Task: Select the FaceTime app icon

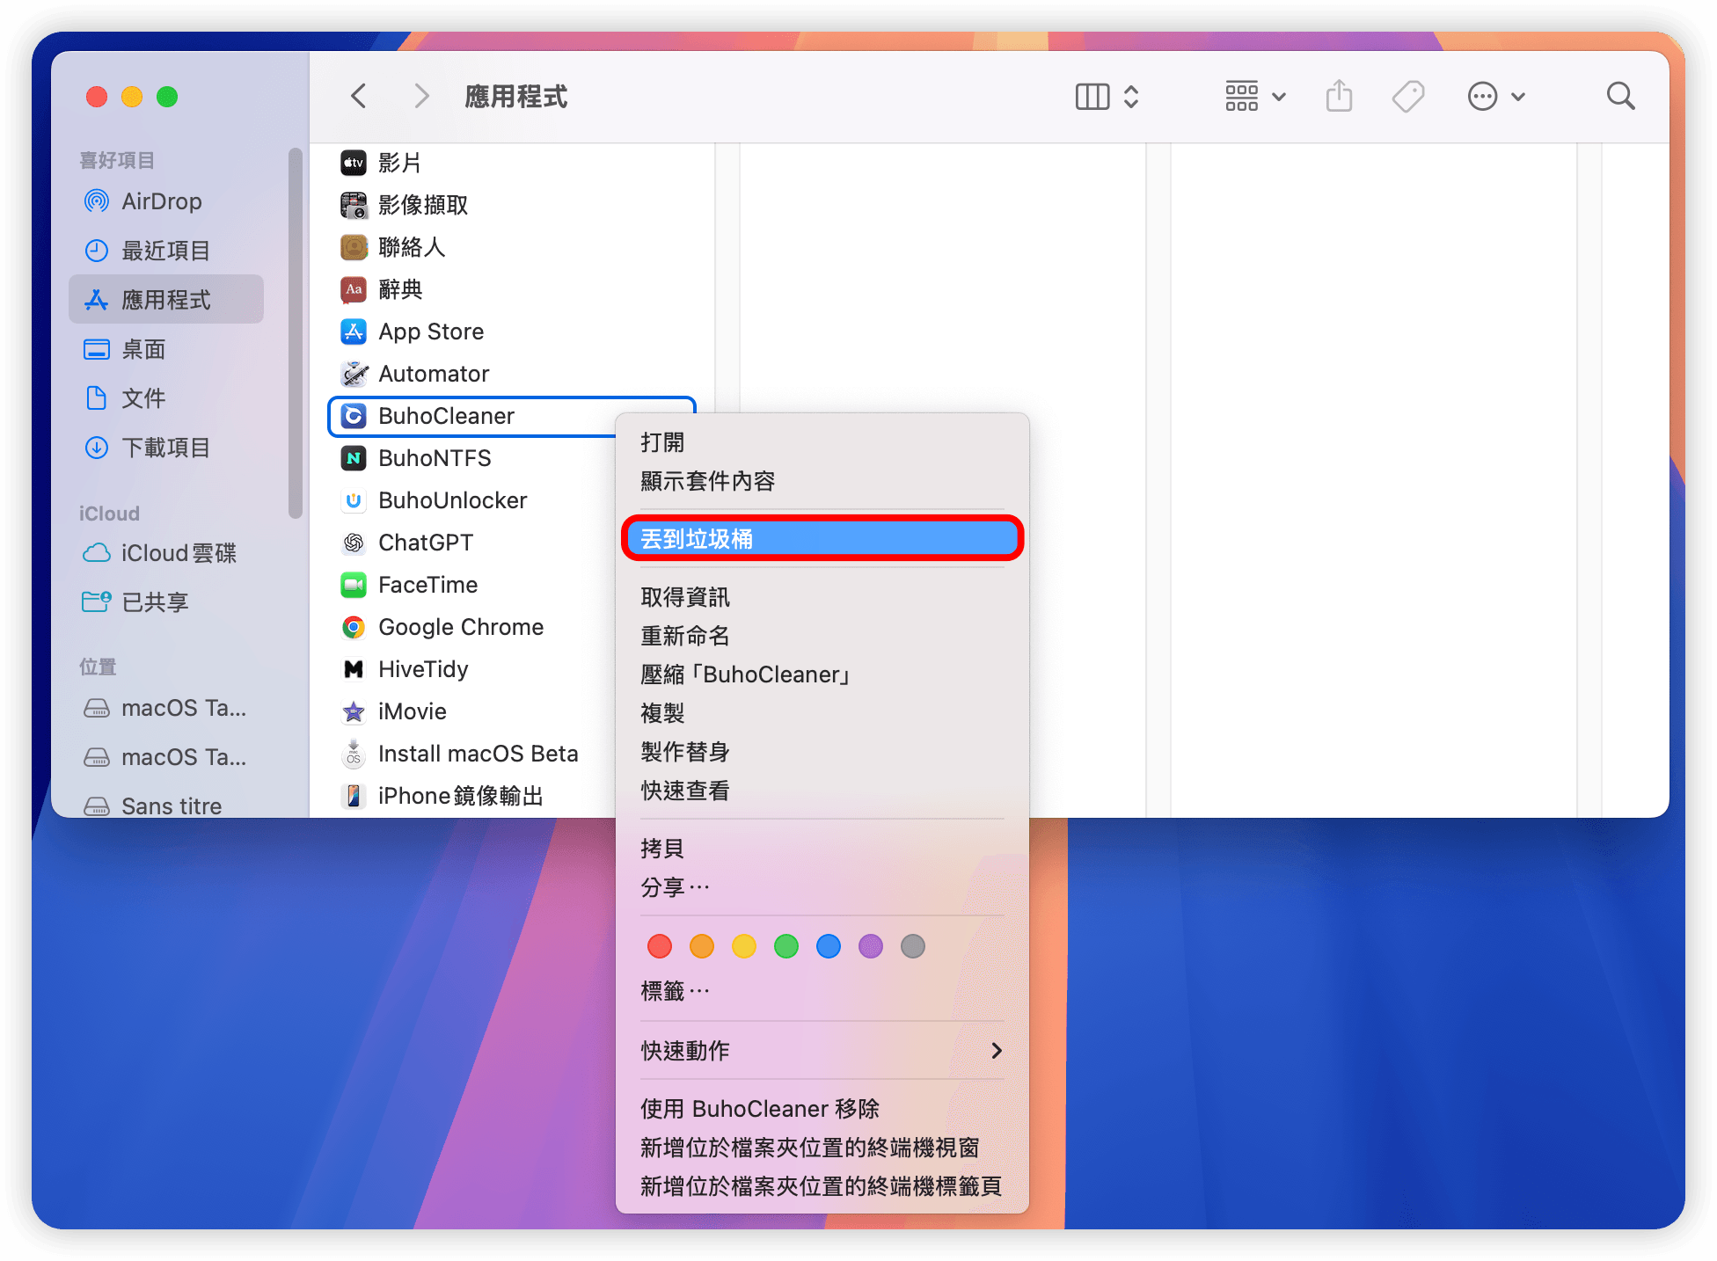Action: click(354, 585)
